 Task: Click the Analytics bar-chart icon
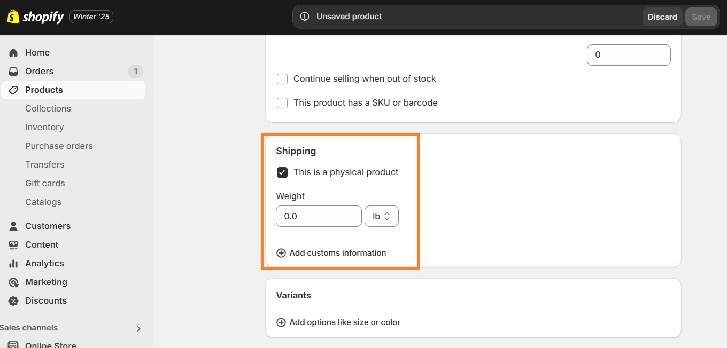click(13, 263)
